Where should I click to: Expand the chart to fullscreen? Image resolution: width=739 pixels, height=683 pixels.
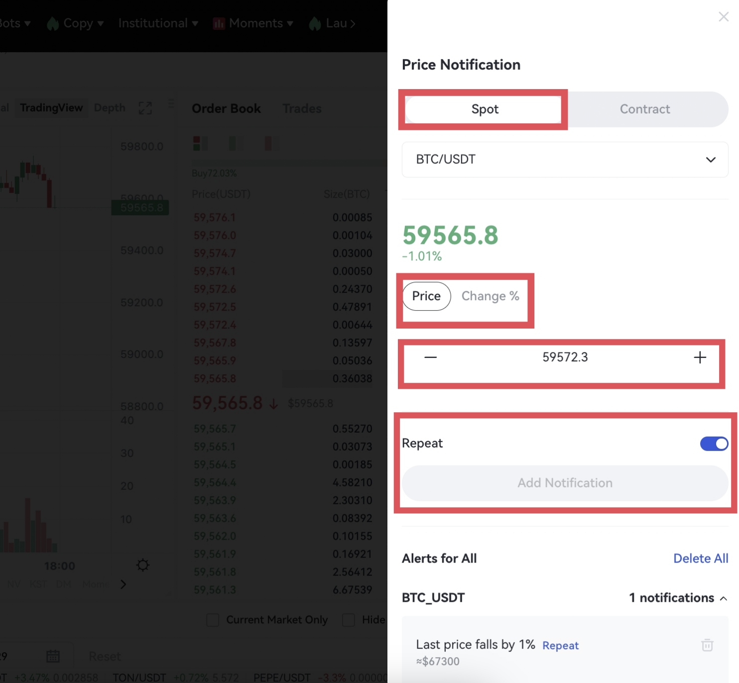145,108
